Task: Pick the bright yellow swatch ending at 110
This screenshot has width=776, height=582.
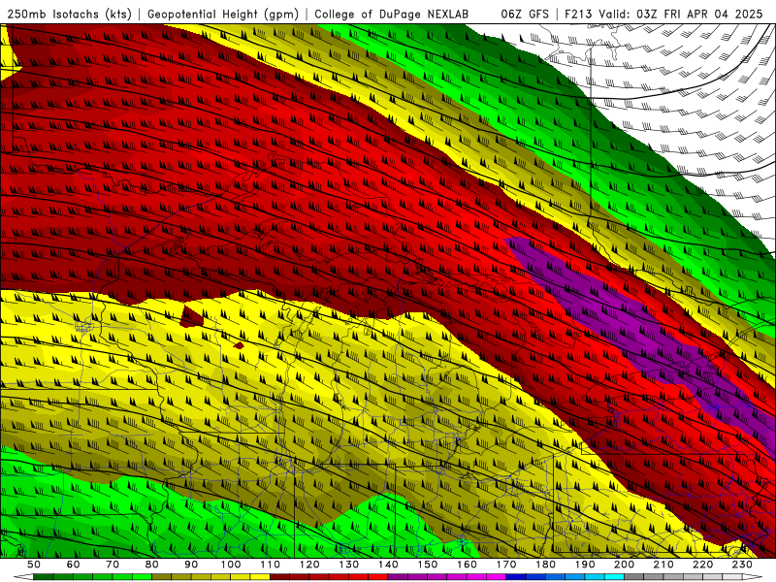Action: (x=260, y=576)
